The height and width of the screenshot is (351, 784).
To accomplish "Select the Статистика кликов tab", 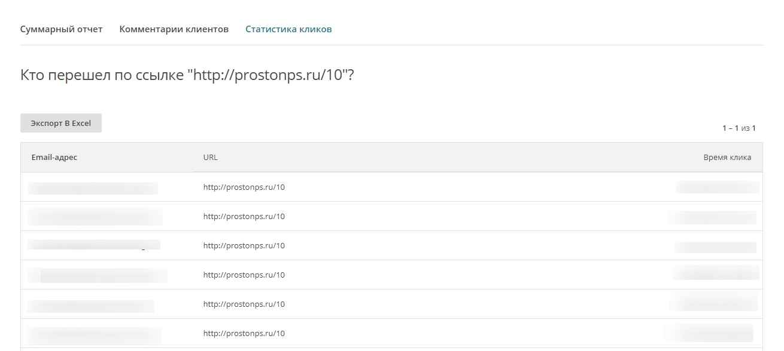I will click(288, 29).
